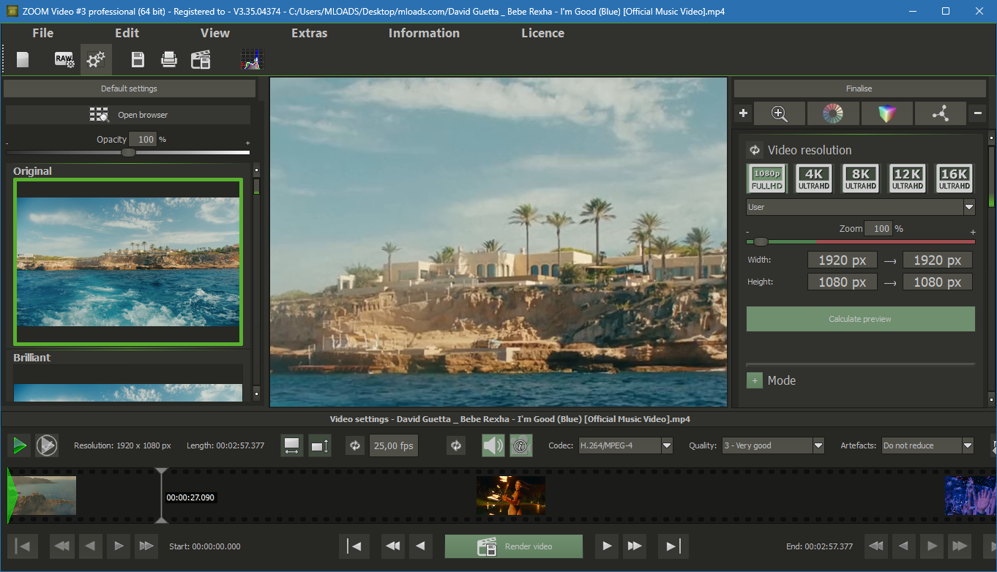Viewport: 997px width, 572px height.
Task: Click rewind left of Render video
Action: (393, 546)
